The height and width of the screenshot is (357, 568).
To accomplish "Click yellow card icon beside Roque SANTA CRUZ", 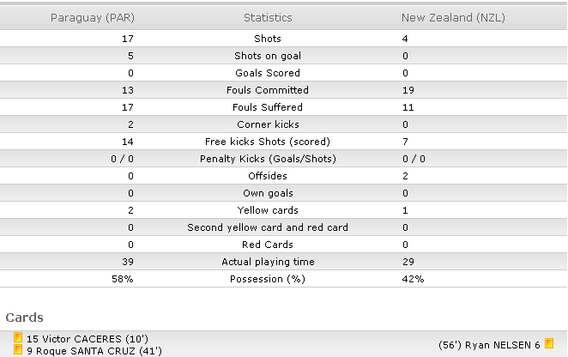I will click(x=18, y=350).
